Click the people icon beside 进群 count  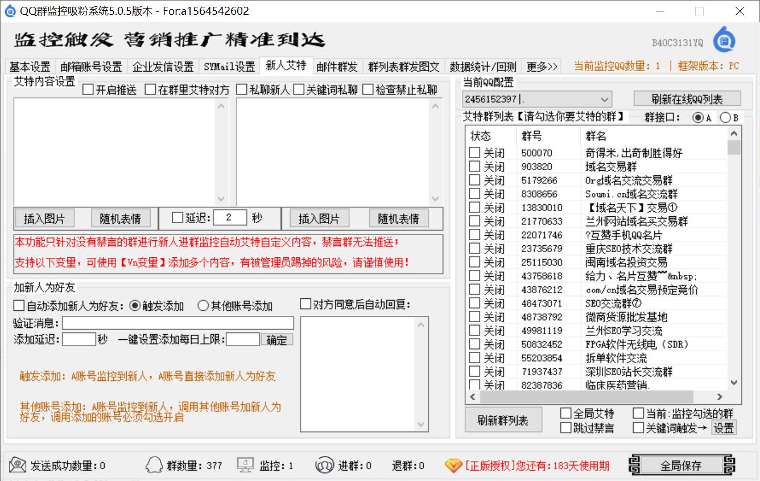click(x=324, y=465)
